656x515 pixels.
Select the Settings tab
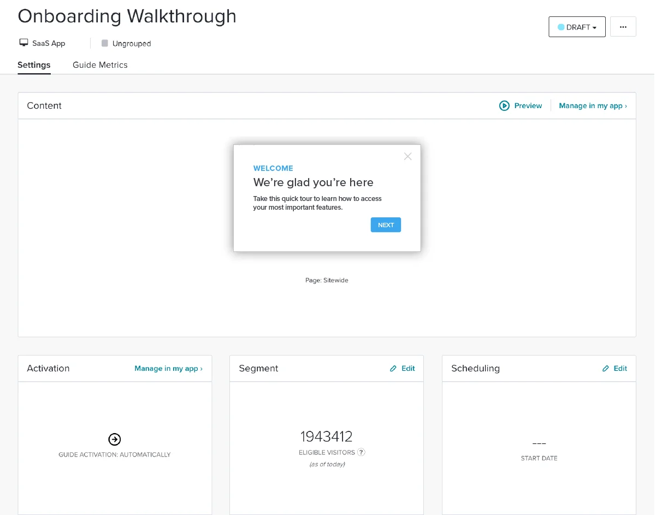click(34, 65)
